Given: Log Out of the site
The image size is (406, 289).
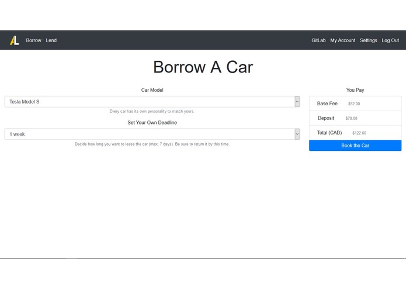Looking at the screenshot, I should click(390, 40).
